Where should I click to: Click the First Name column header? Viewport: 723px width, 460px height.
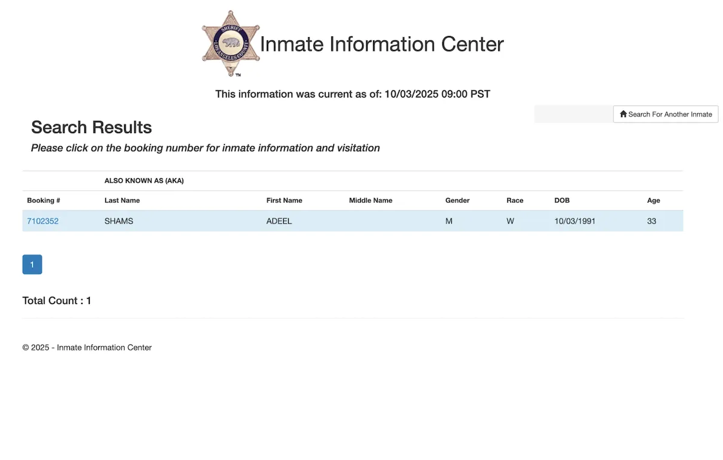coord(284,200)
